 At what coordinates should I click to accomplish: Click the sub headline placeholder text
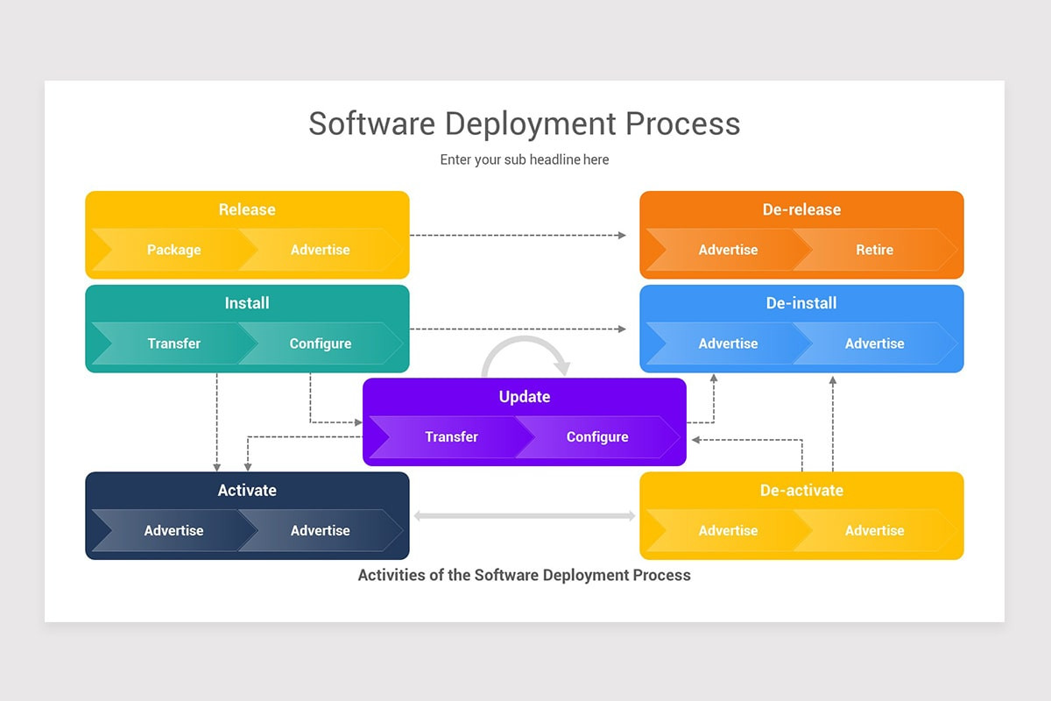(524, 159)
